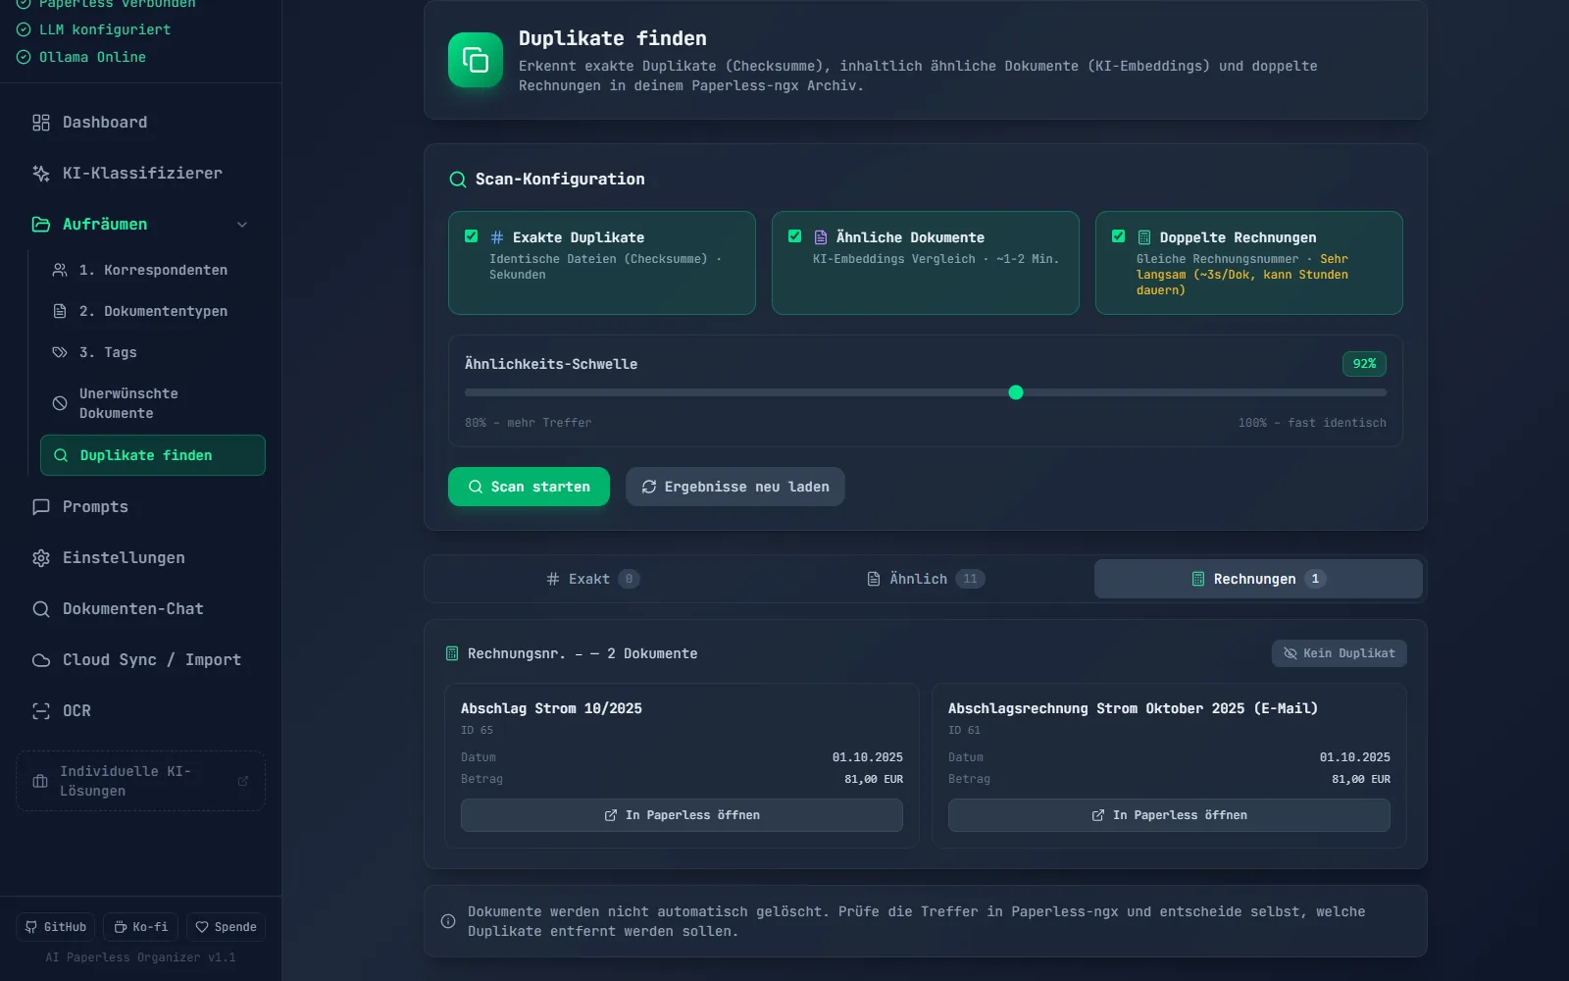The width and height of the screenshot is (1569, 981).
Task: Open 1. Korrespondenten cleanup step
Action: [x=153, y=270]
